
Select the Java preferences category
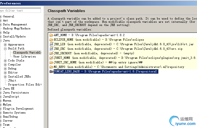pyautogui.click(x=6, y=40)
